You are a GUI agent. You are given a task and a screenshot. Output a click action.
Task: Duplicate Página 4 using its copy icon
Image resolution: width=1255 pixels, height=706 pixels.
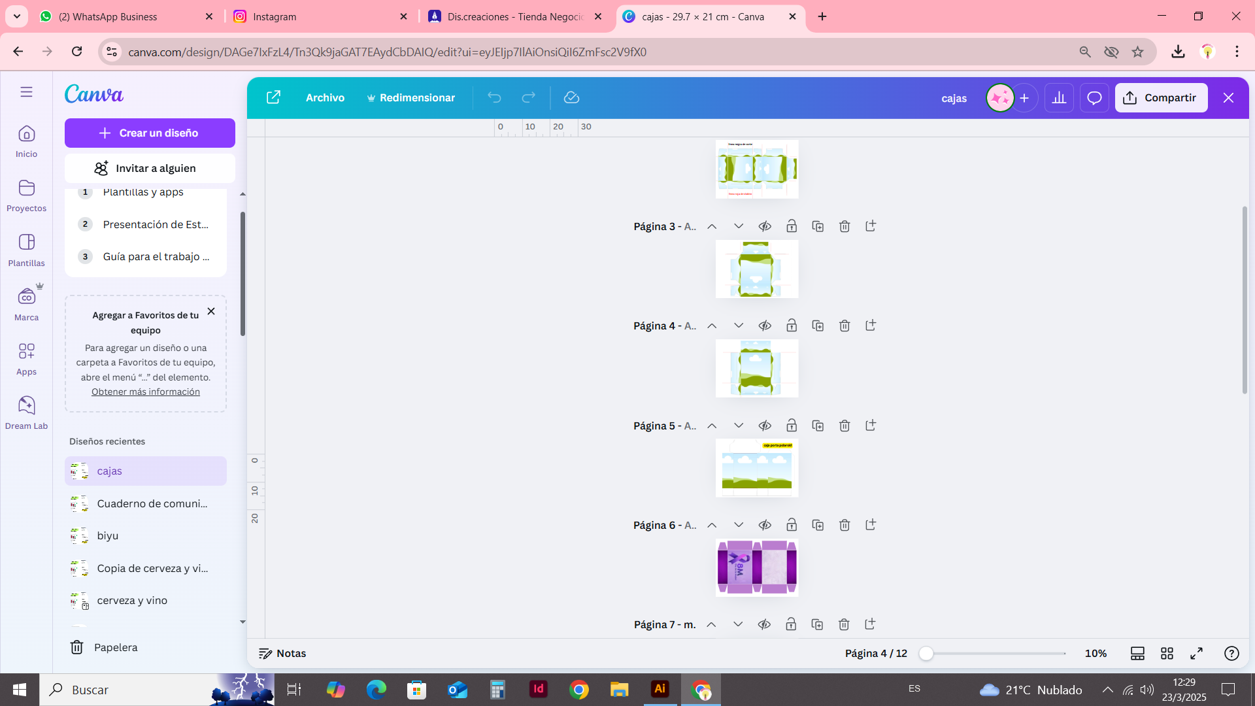coord(818,326)
